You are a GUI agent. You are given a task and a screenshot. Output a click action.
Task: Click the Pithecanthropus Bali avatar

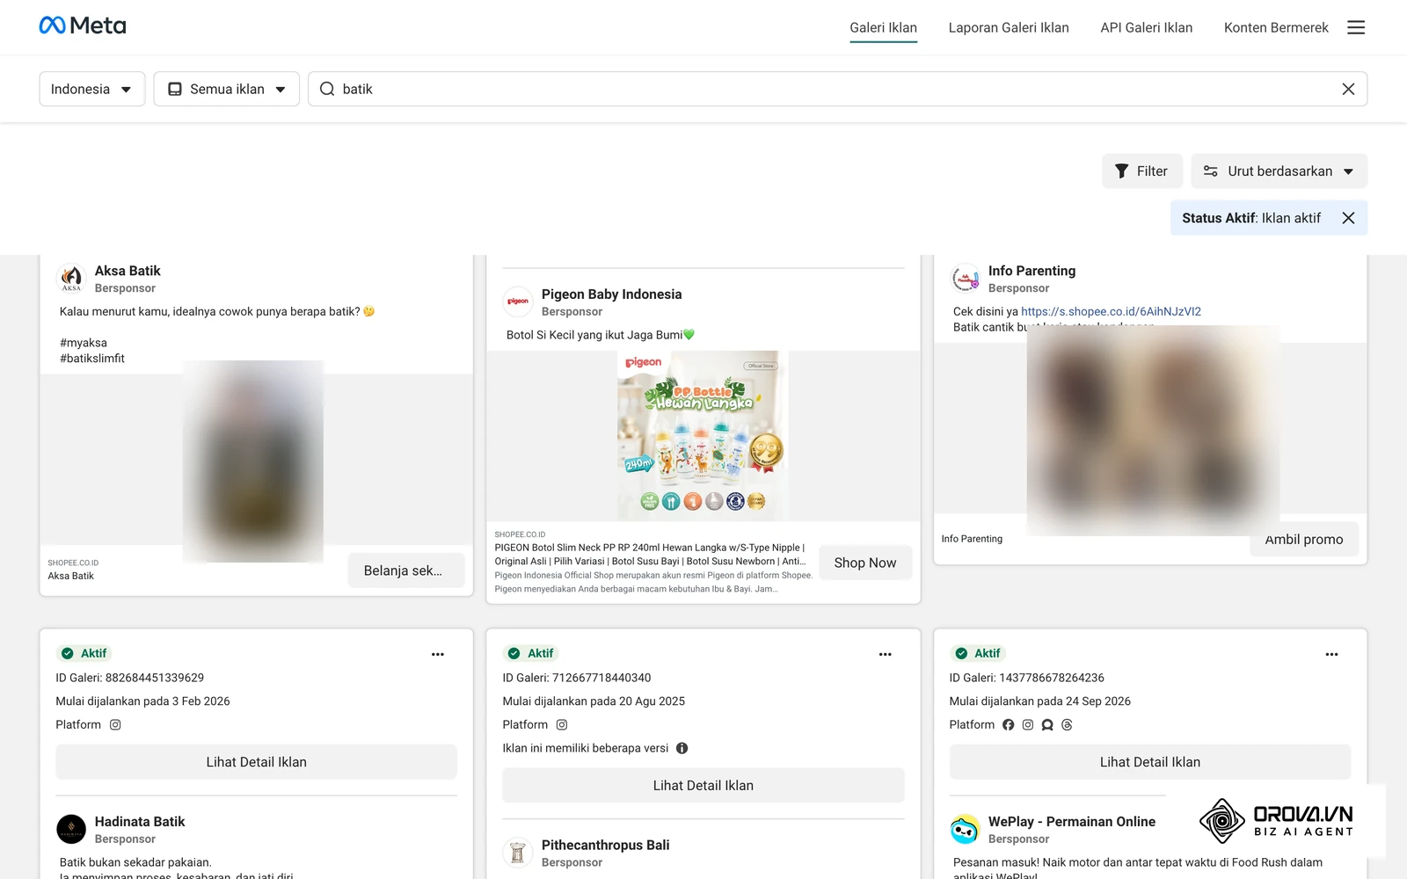pos(518,853)
